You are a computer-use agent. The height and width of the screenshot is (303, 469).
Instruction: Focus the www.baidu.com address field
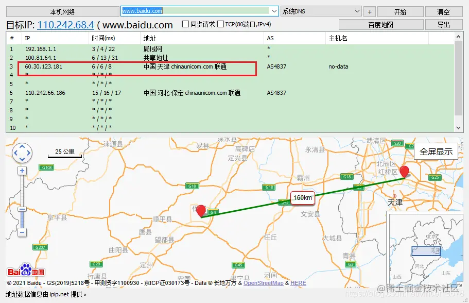196,11
